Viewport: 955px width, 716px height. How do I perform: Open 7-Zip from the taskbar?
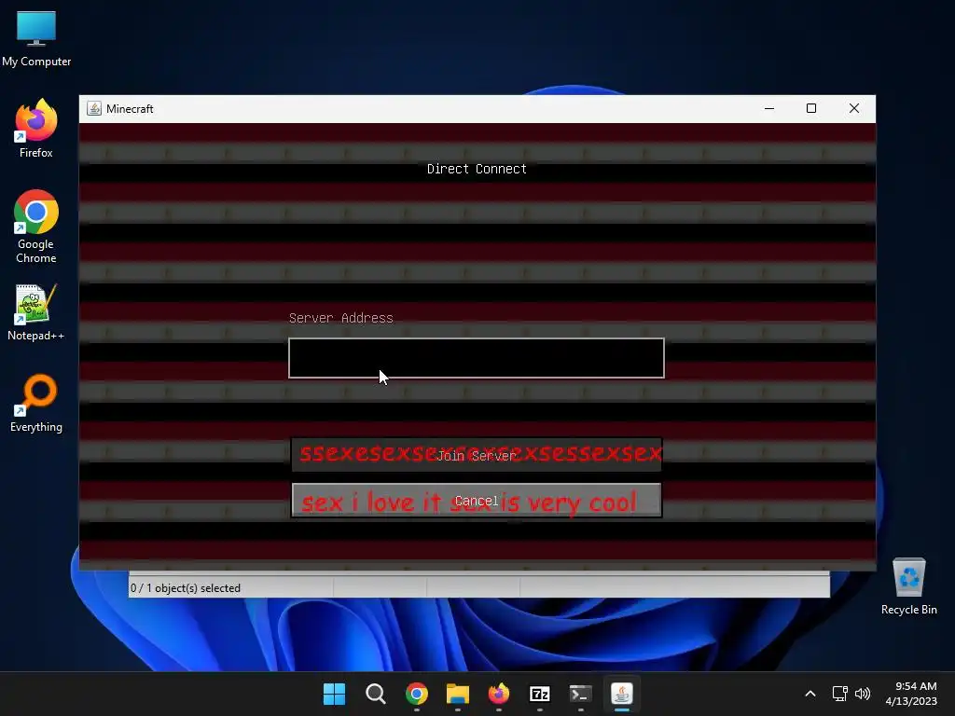(540, 694)
